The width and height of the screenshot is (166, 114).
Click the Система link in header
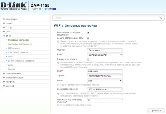[37, 9]
